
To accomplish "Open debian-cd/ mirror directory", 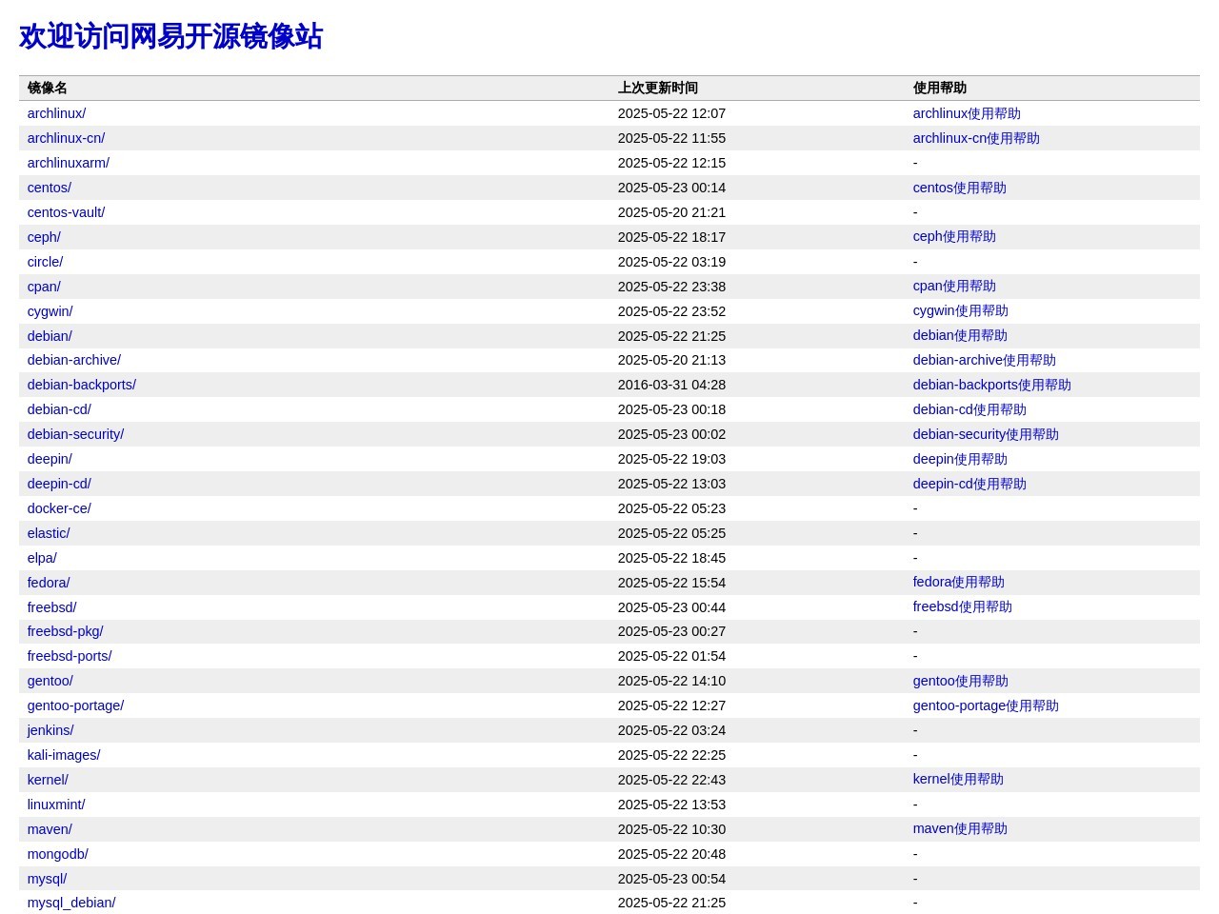I will (x=59, y=409).
